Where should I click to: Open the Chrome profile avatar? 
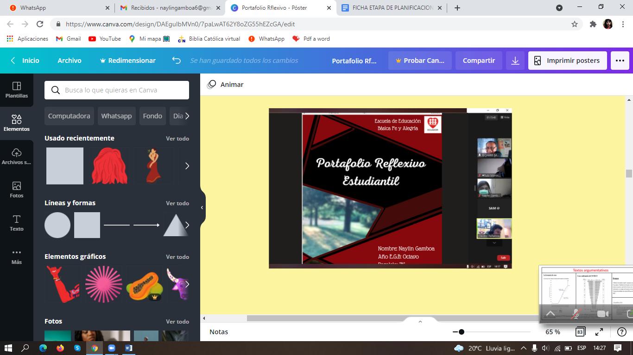(x=608, y=24)
